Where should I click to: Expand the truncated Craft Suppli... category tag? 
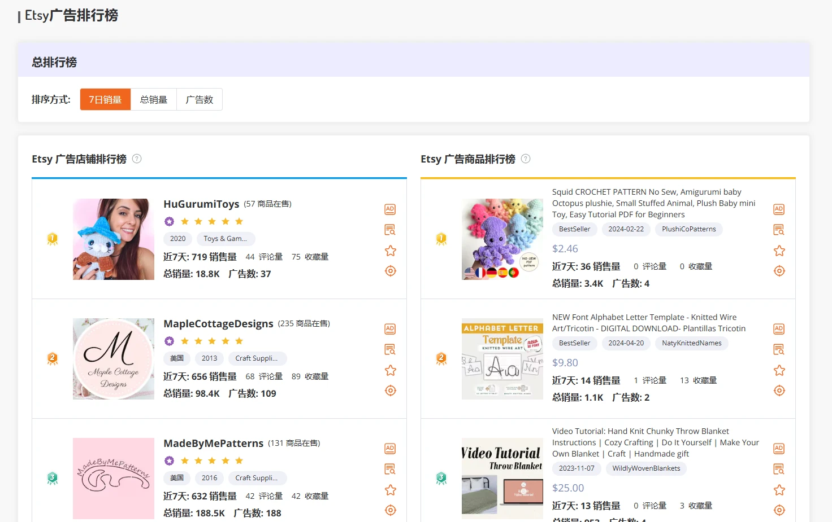point(258,358)
